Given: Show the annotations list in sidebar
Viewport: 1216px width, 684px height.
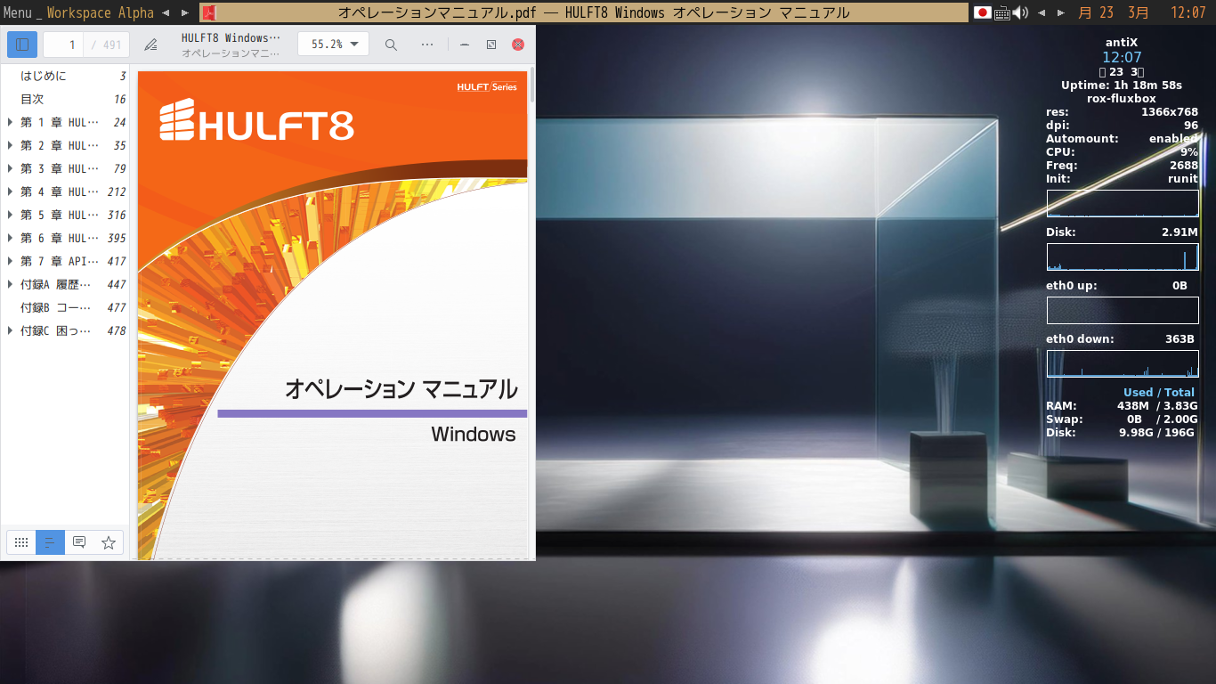Looking at the screenshot, I should [x=79, y=542].
